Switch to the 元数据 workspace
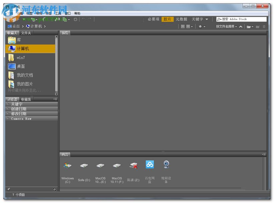The height and width of the screenshot is (203, 274). [x=182, y=19]
